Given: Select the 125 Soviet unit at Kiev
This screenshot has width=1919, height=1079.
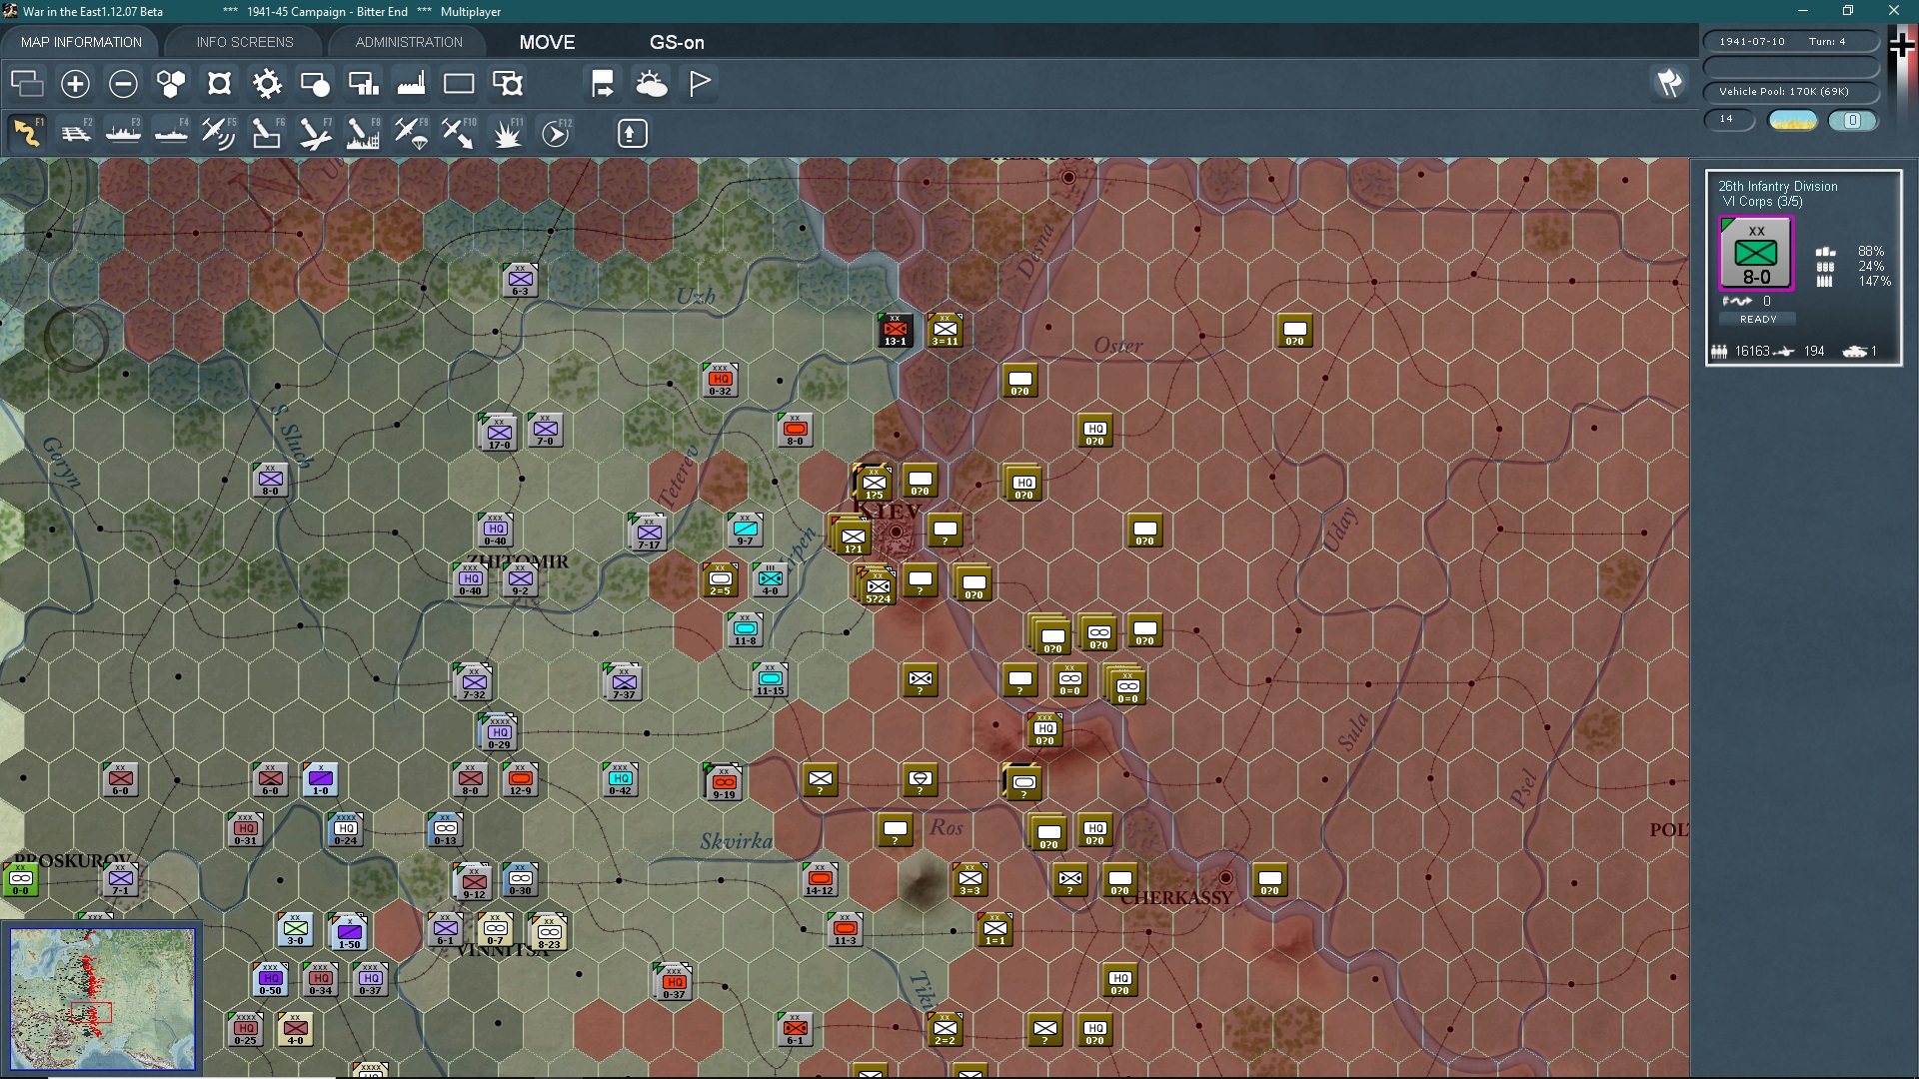Looking at the screenshot, I should click(874, 484).
